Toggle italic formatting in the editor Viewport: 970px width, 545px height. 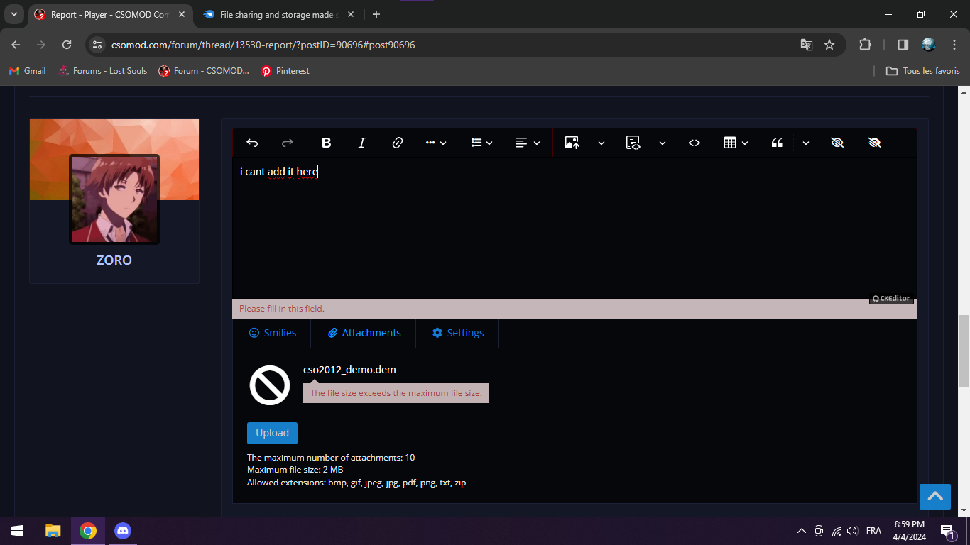361,143
